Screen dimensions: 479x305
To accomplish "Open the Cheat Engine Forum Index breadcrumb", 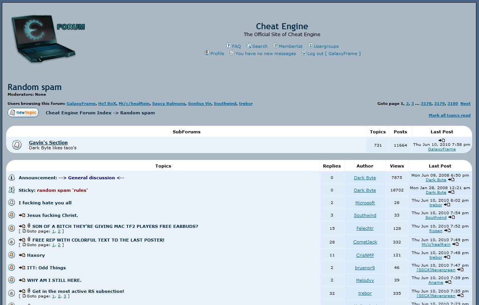I will point(79,112).
